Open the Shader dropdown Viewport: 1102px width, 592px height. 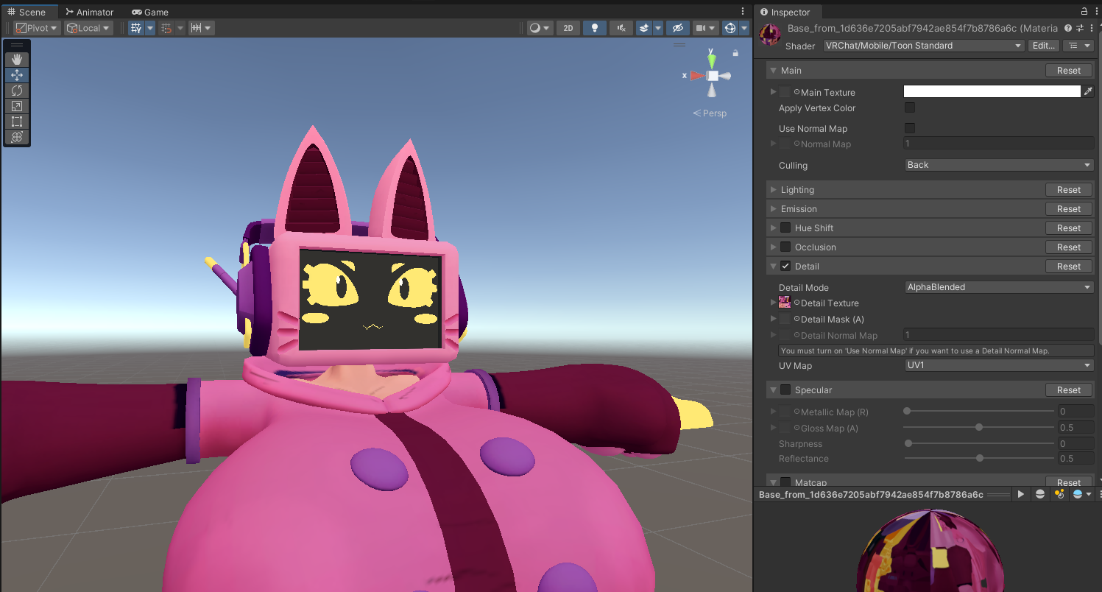pos(924,46)
